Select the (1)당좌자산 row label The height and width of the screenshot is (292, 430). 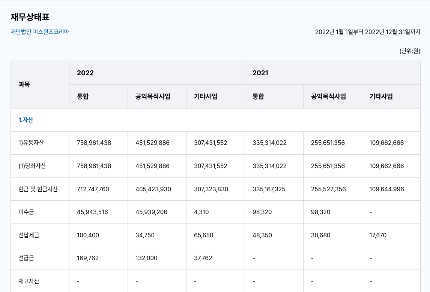point(32,166)
